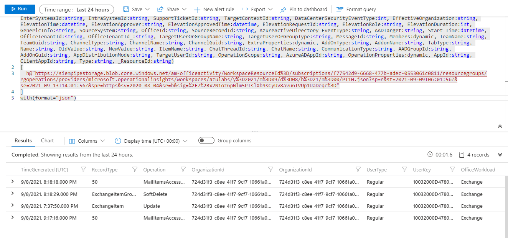Viewport: 508px width, 238px height.
Task: Expand the 8:18:18.000 PM record row
Action: tap(13, 182)
